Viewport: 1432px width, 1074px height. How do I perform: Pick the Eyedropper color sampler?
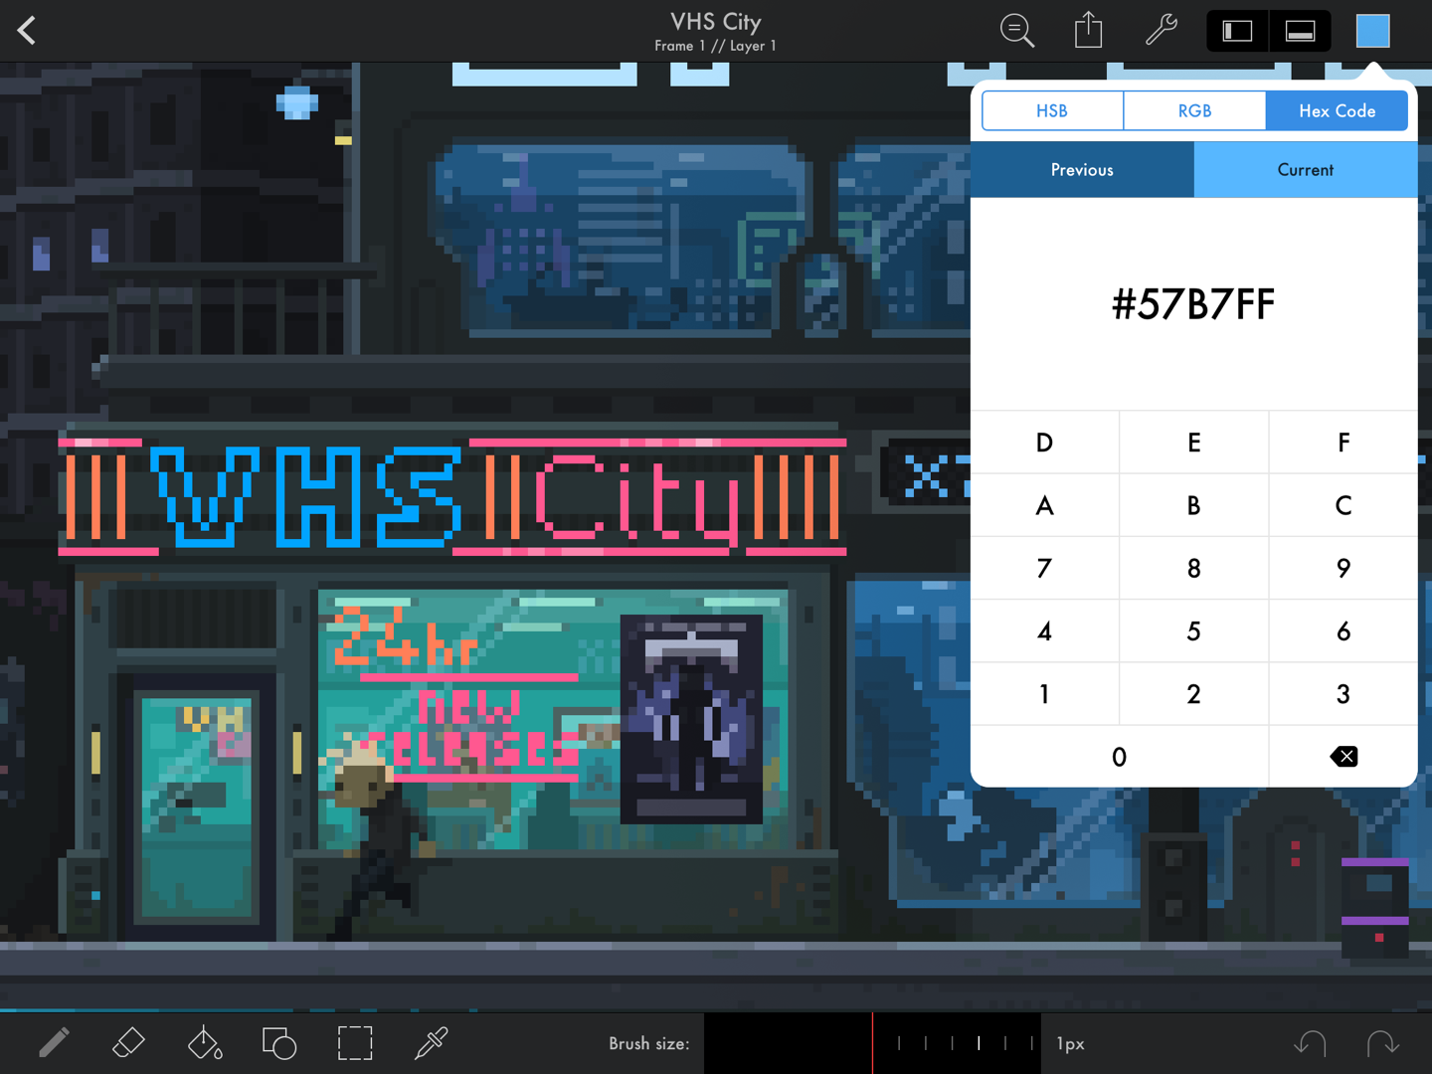click(431, 1043)
